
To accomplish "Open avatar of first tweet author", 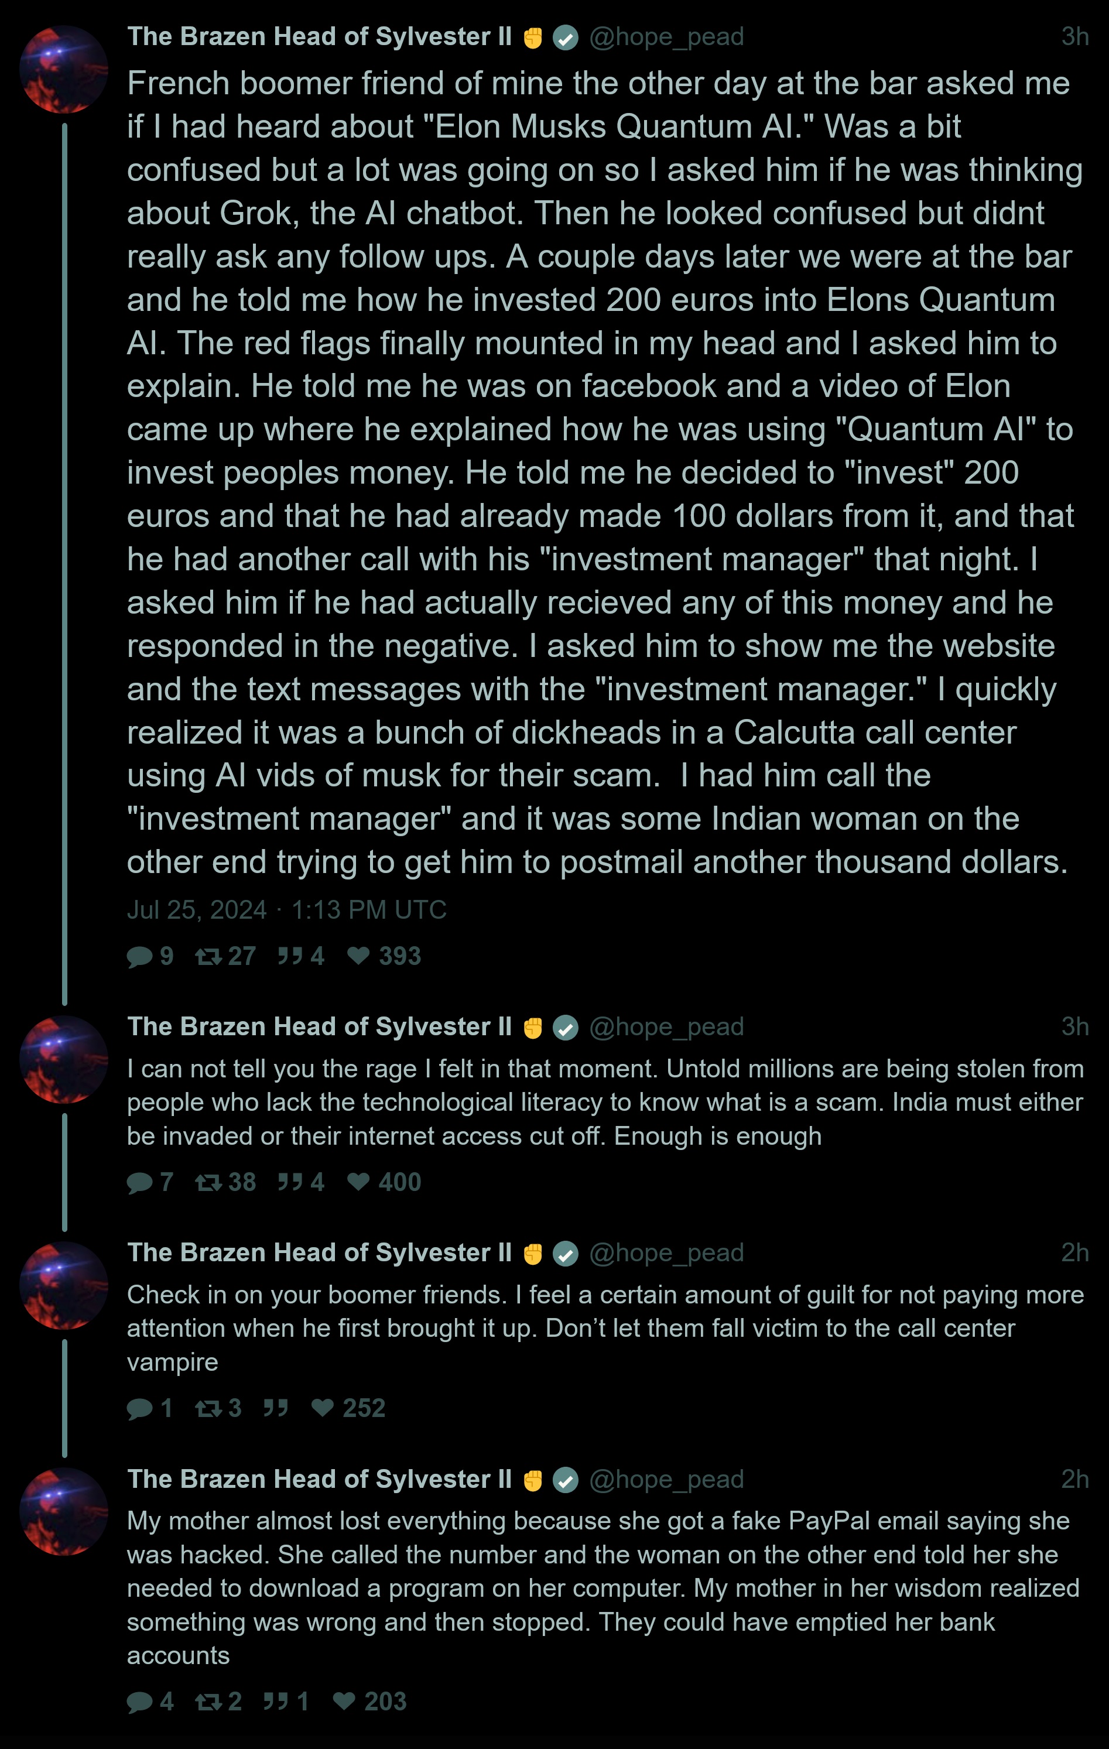I will tap(64, 70).
